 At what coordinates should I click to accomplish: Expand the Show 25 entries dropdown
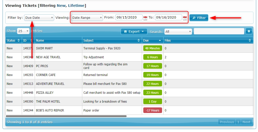(x=23, y=31)
